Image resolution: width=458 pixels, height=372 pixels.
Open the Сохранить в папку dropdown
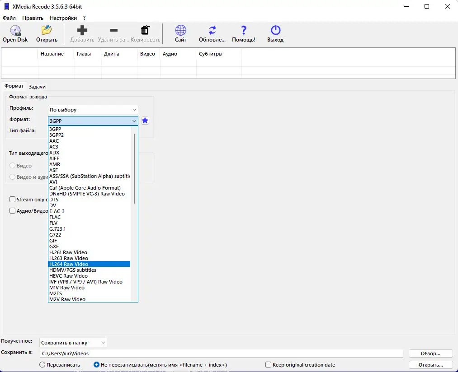pos(73,343)
